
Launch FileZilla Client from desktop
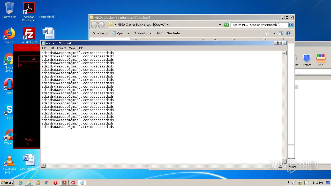point(29,36)
